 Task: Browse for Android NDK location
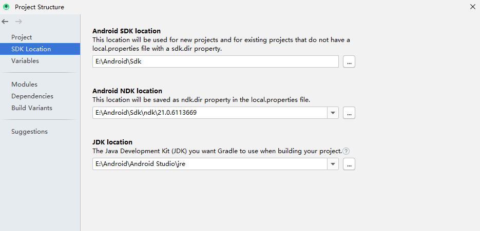coord(349,113)
